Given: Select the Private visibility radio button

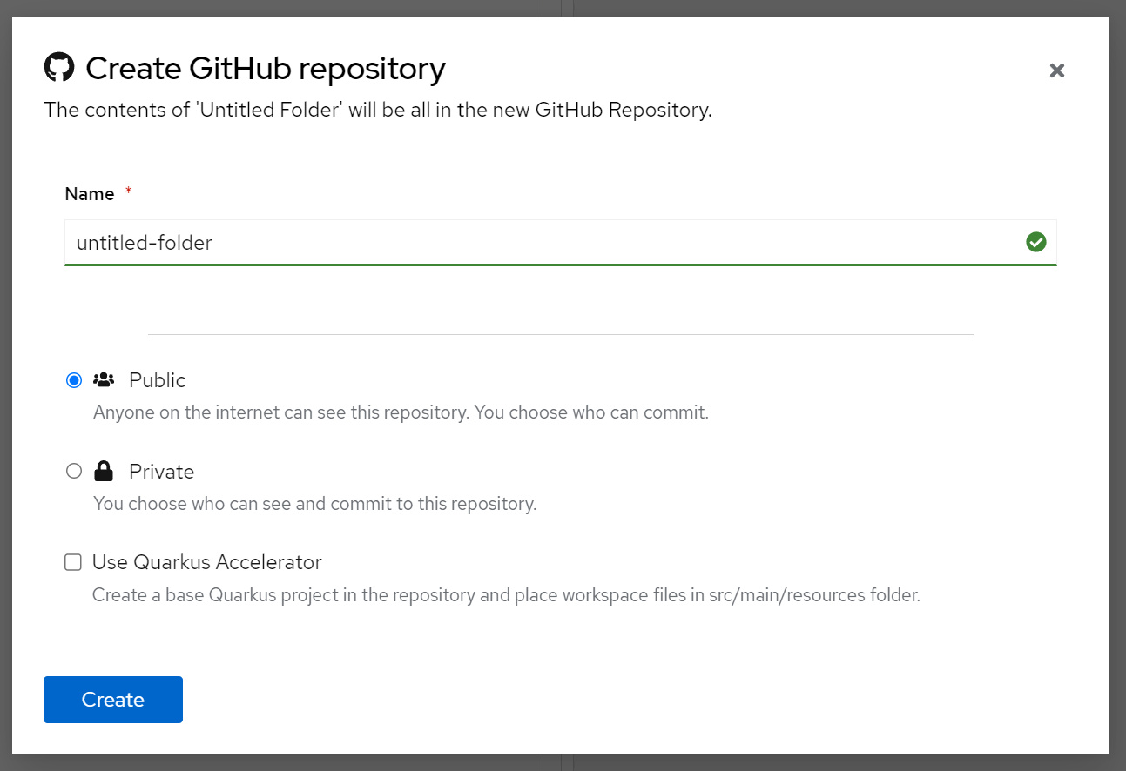Looking at the screenshot, I should coord(73,470).
